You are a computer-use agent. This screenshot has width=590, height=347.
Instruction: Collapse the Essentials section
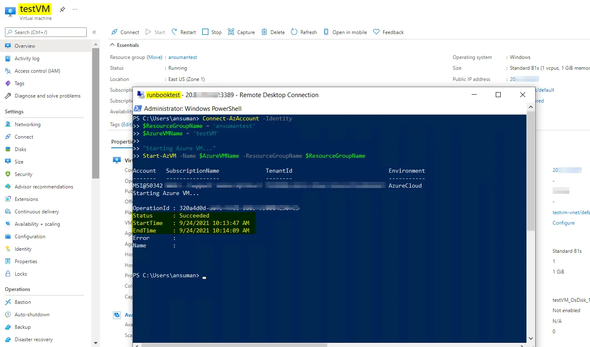click(x=112, y=45)
